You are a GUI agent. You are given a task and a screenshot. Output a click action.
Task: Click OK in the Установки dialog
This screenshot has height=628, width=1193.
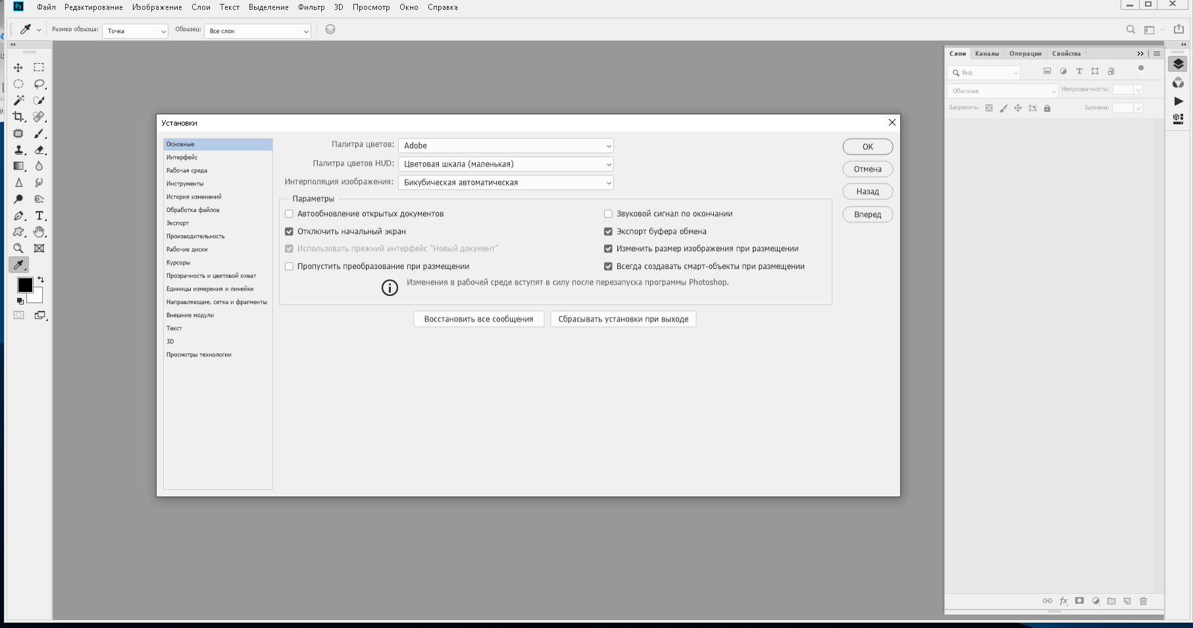[x=868, y=147]
